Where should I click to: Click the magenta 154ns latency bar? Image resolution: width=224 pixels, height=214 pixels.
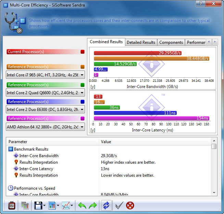point(152,118)
